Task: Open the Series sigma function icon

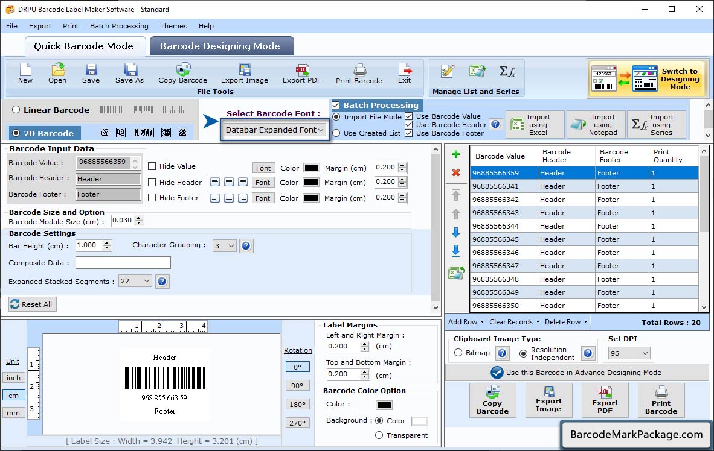Action: point(507,71)
